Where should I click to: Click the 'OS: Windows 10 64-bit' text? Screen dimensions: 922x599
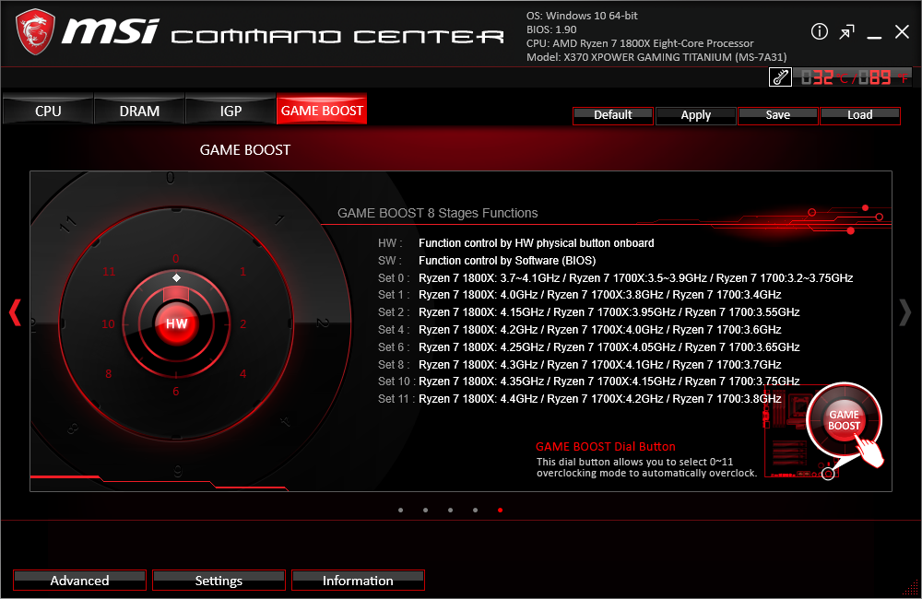coord(582,16)
